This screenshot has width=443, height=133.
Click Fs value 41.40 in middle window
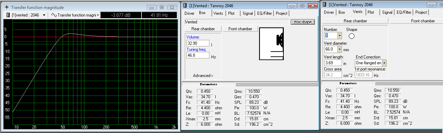click(x=206, y=102)
